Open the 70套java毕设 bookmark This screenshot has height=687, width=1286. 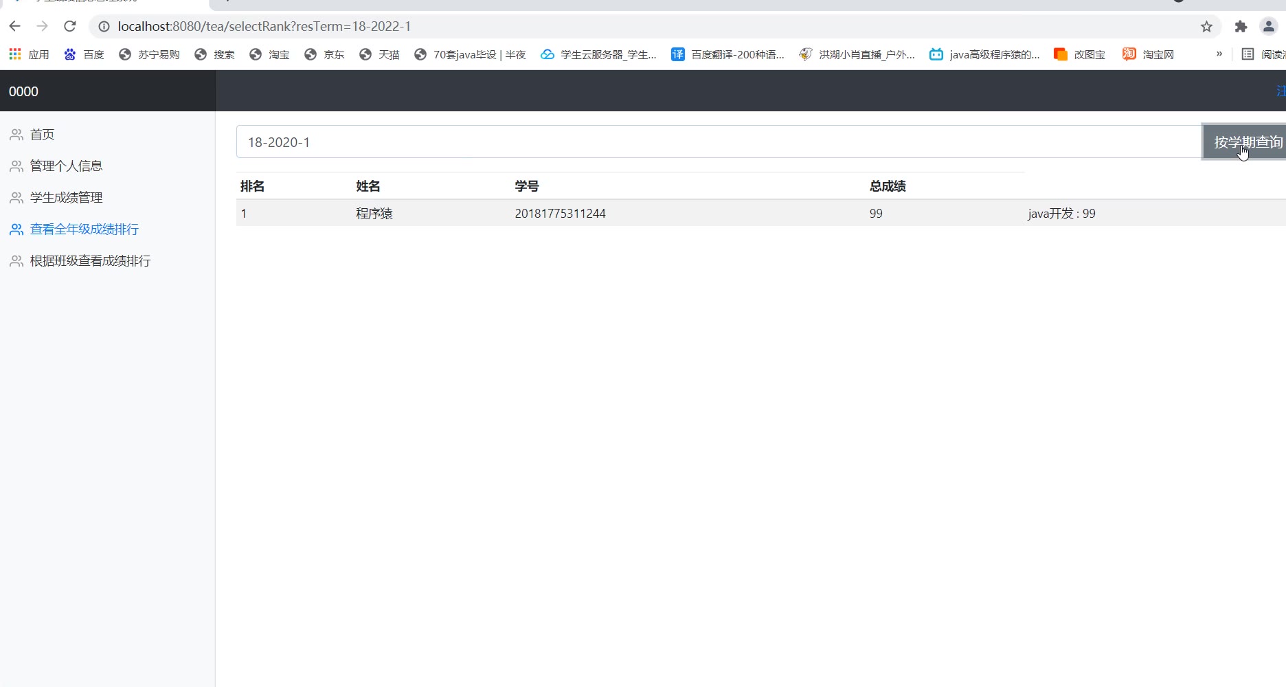coord(470,54)
